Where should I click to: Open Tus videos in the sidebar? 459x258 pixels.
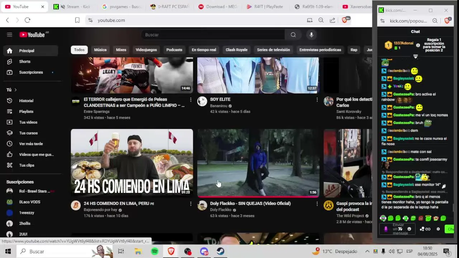30,122
